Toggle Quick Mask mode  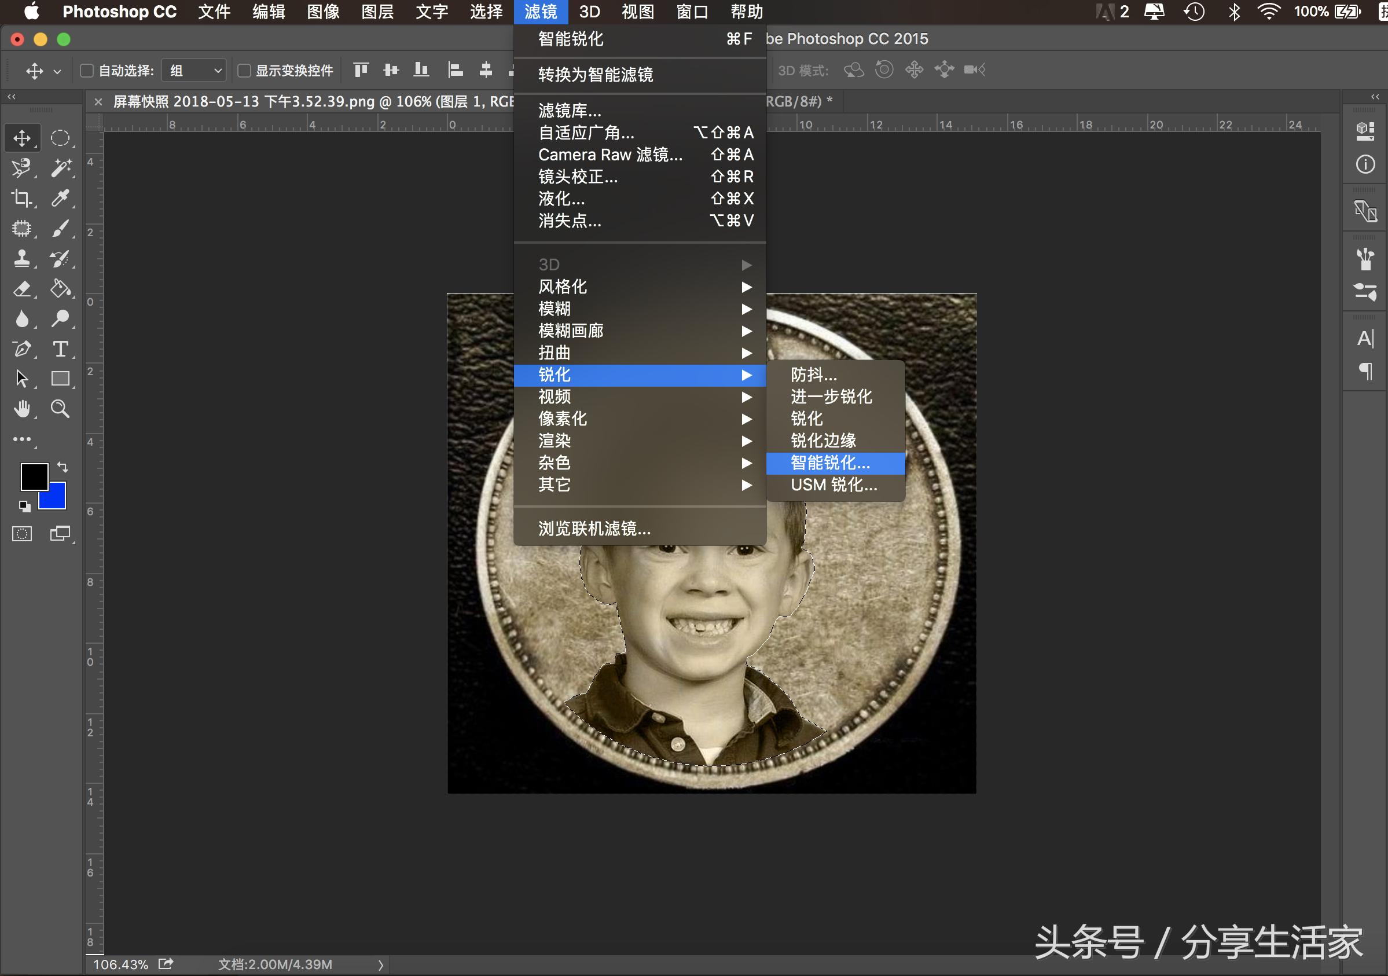pos(23,533)
